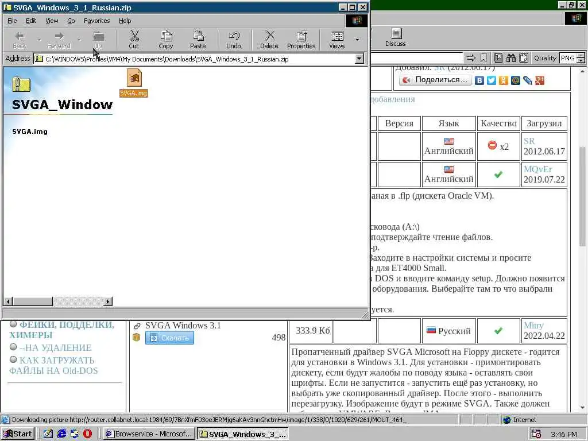588x441 pixels.
Task: Open the View menu
Action: point(52,21)
